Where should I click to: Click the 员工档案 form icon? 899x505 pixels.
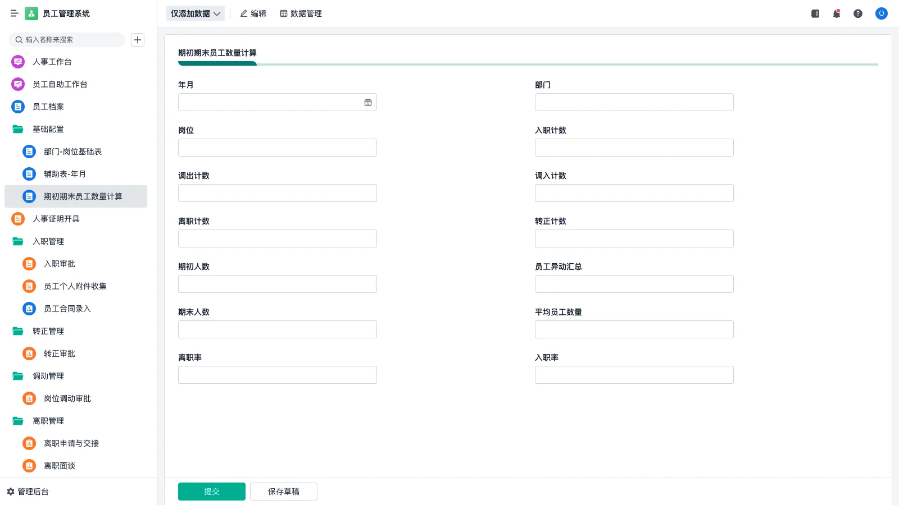coord(18,107)
